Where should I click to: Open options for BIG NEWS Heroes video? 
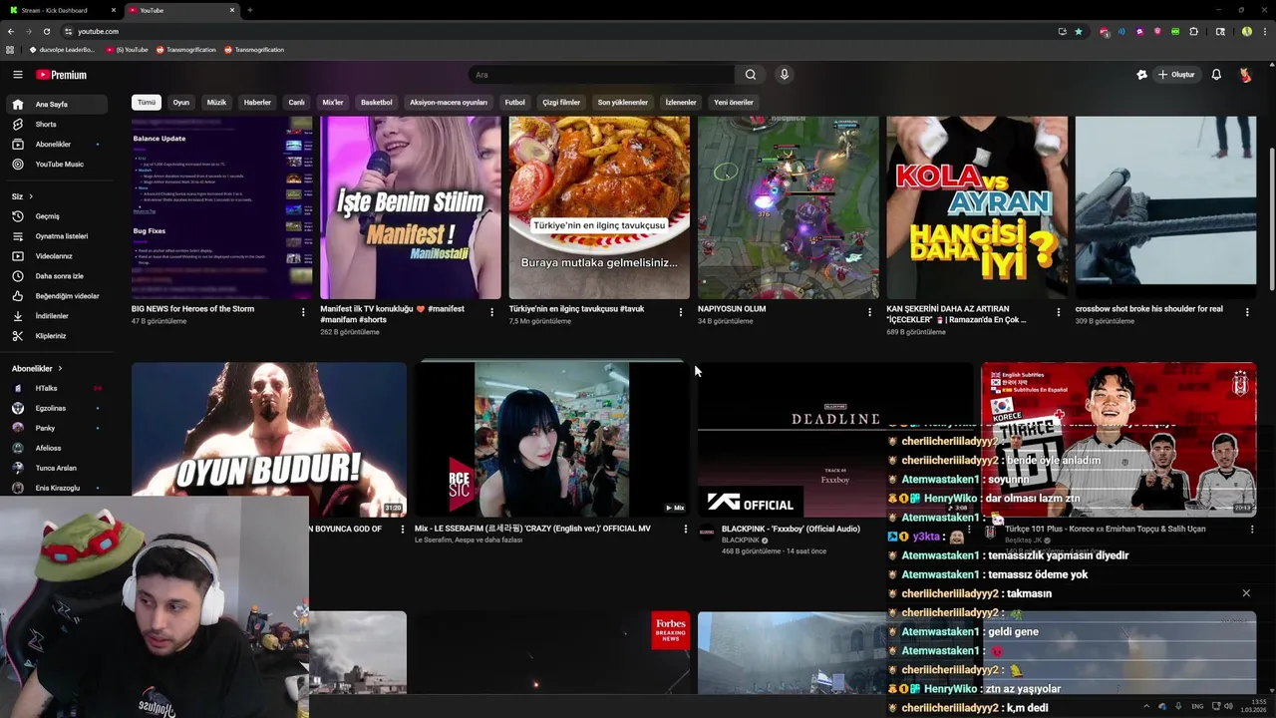(x=303, y=312)
